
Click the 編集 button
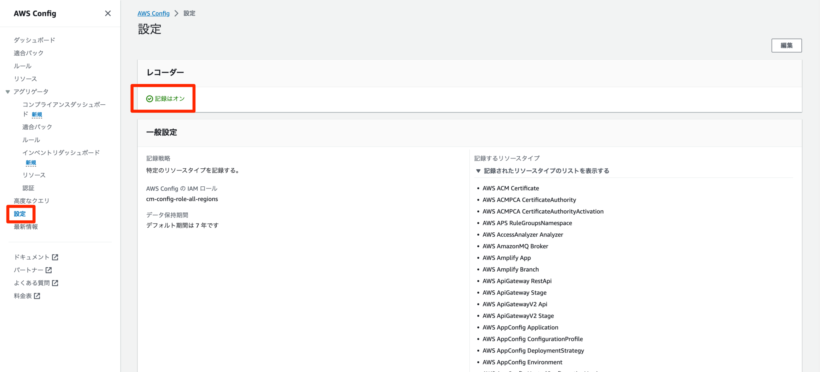point(786,45)
